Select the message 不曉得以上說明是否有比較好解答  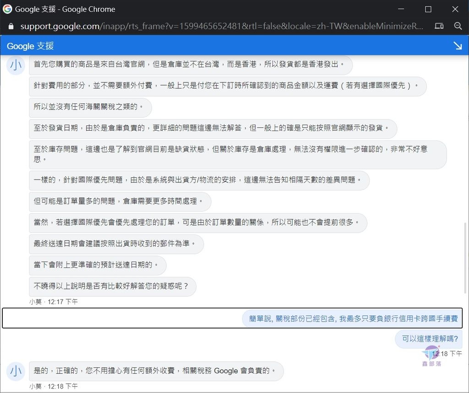pyautogui.click(x=113, y=287)
